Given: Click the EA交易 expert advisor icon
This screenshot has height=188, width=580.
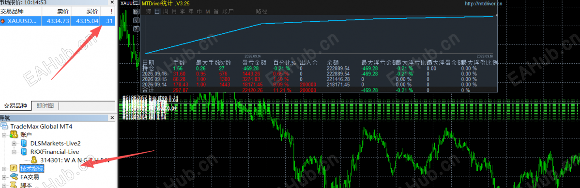Looking at the screenshot, I should point(14,177).
